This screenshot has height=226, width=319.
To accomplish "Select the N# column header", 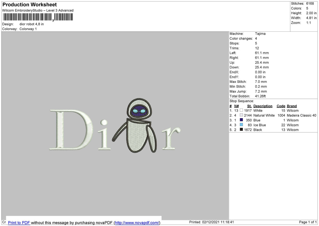I will [x=236, y=106].
